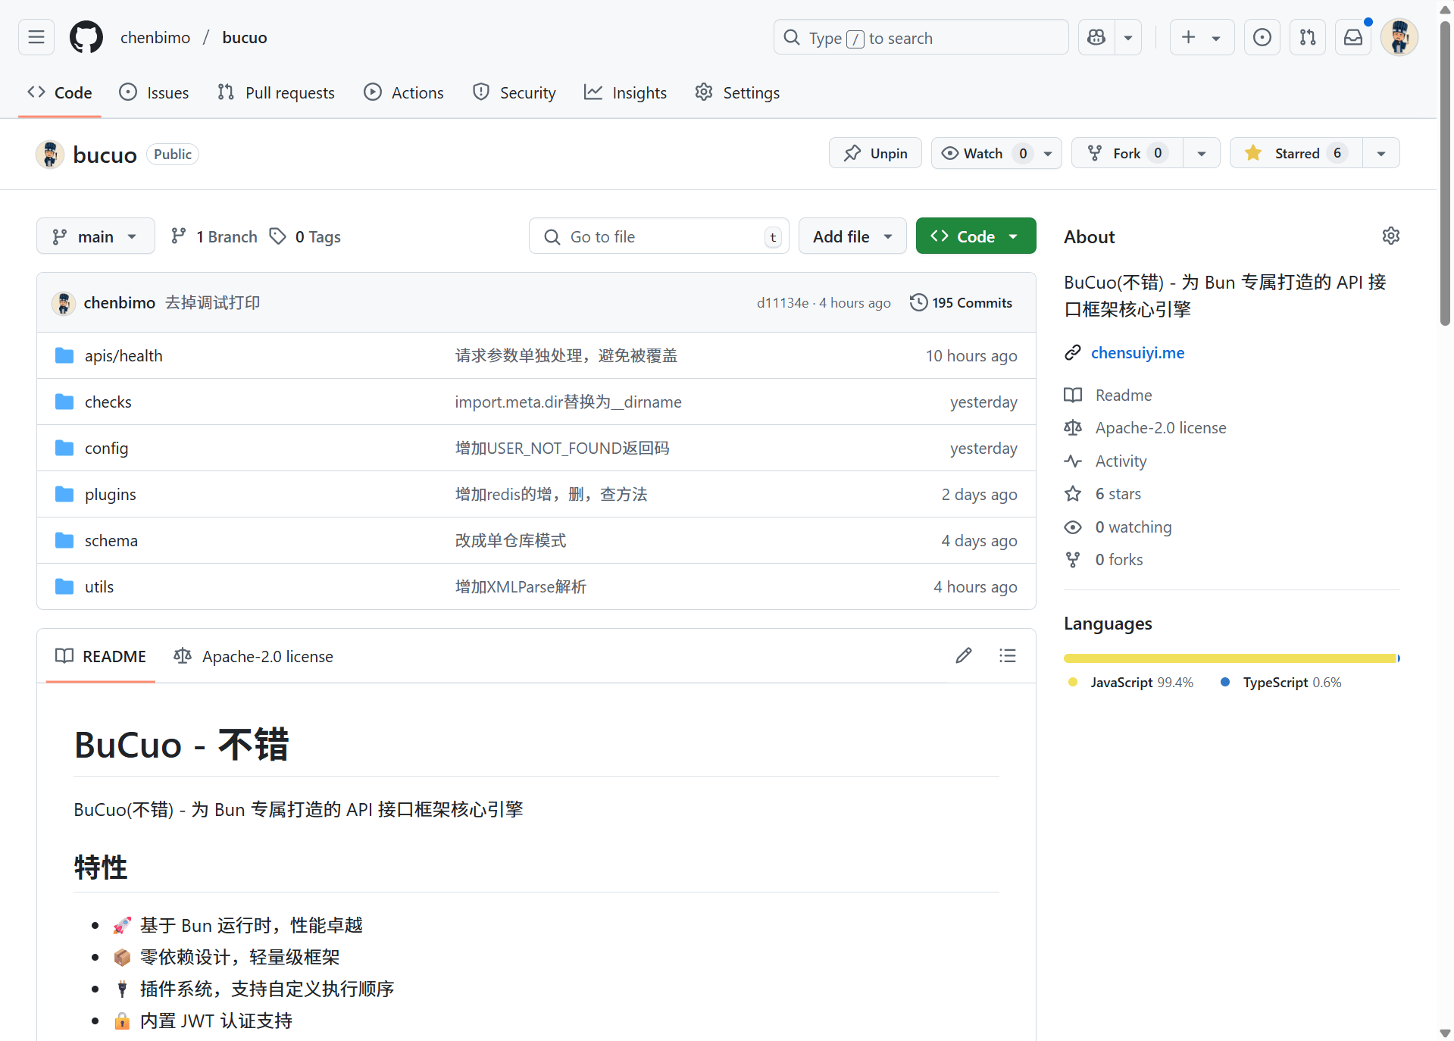The width and height of the screenshot is (1454, 1041).
Task: Open chenbimo author link in commit bar
Action: [x=119, y=303]
